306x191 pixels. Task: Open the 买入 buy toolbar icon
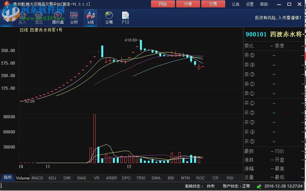22,18
